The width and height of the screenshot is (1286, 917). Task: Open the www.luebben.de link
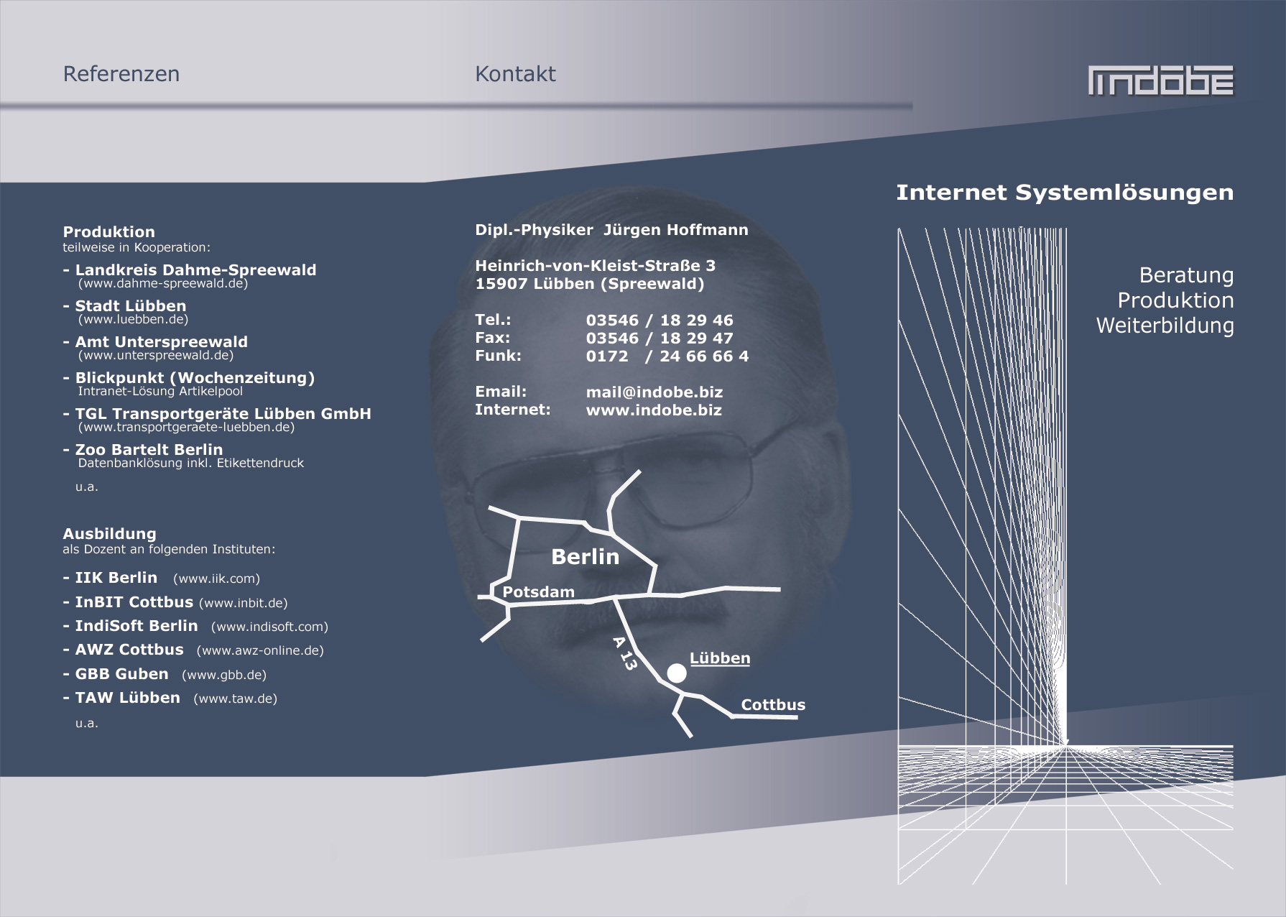point(133,320)
